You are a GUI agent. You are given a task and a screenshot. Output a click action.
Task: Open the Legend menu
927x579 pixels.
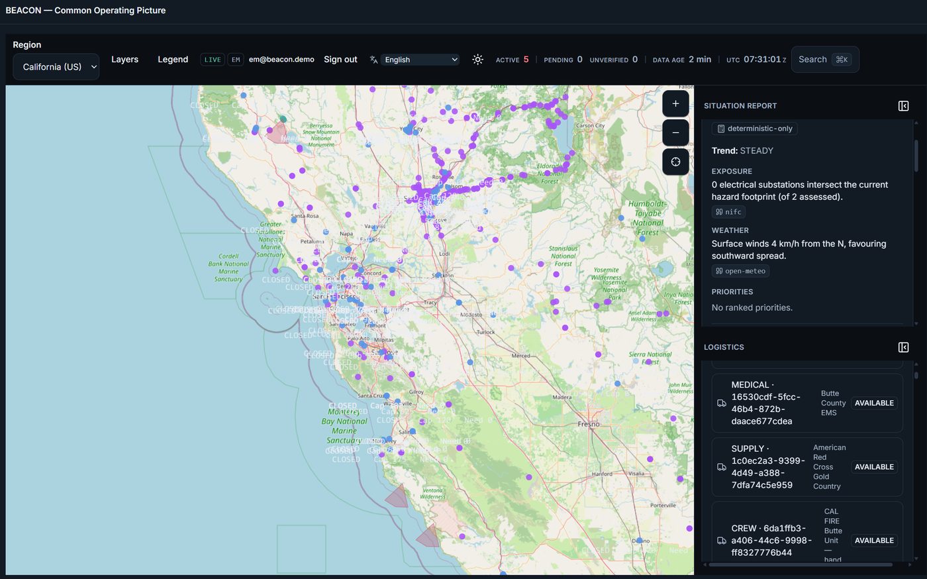coord(173,60)
